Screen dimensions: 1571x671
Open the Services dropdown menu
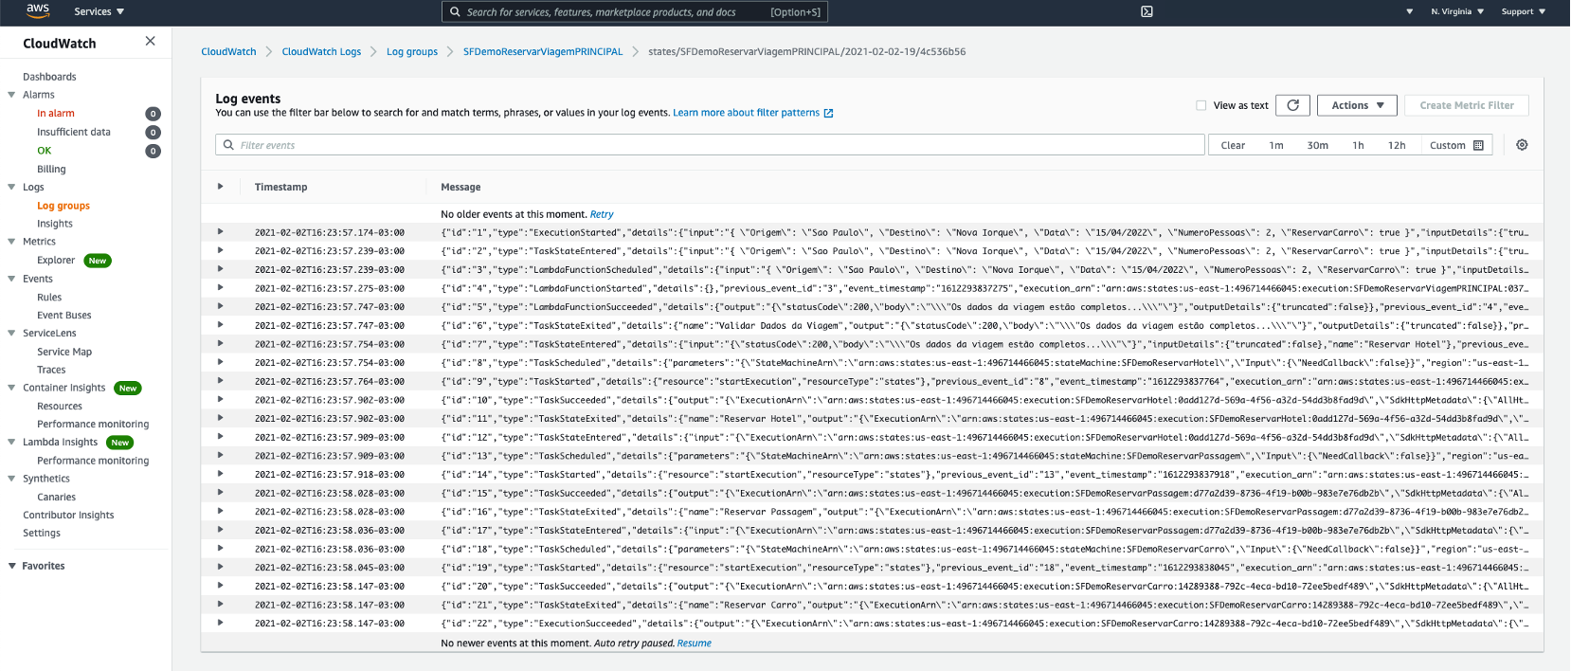pos(99,11)
